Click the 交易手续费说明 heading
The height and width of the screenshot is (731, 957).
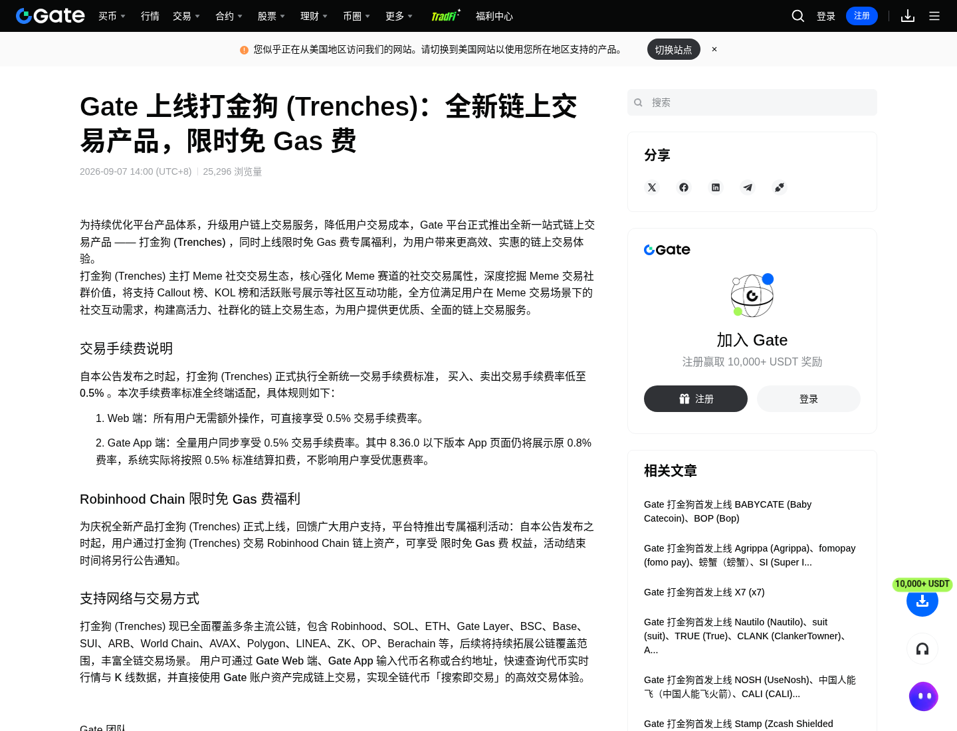tap(126, 348)
